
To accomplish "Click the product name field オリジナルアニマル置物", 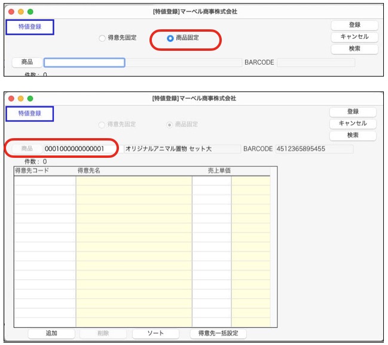I will pos(181,149).
